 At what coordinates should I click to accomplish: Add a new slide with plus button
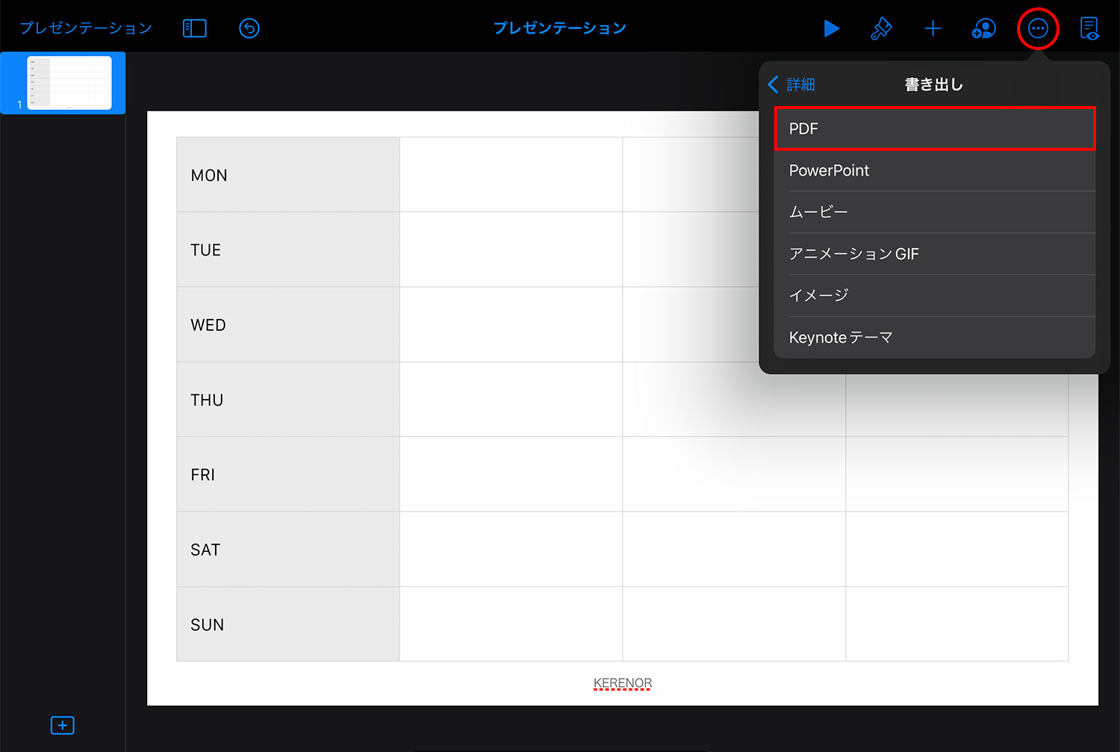(x=63, y=725)
